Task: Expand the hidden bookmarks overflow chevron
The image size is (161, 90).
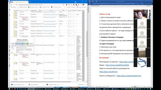Action: tap(64, 7)
